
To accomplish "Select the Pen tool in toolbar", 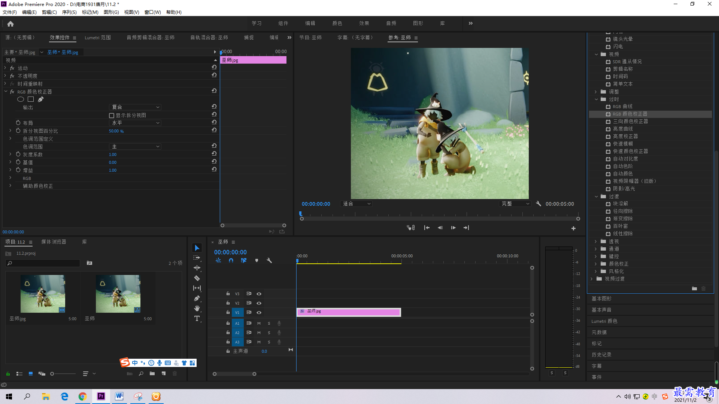I will pos(197,298).
